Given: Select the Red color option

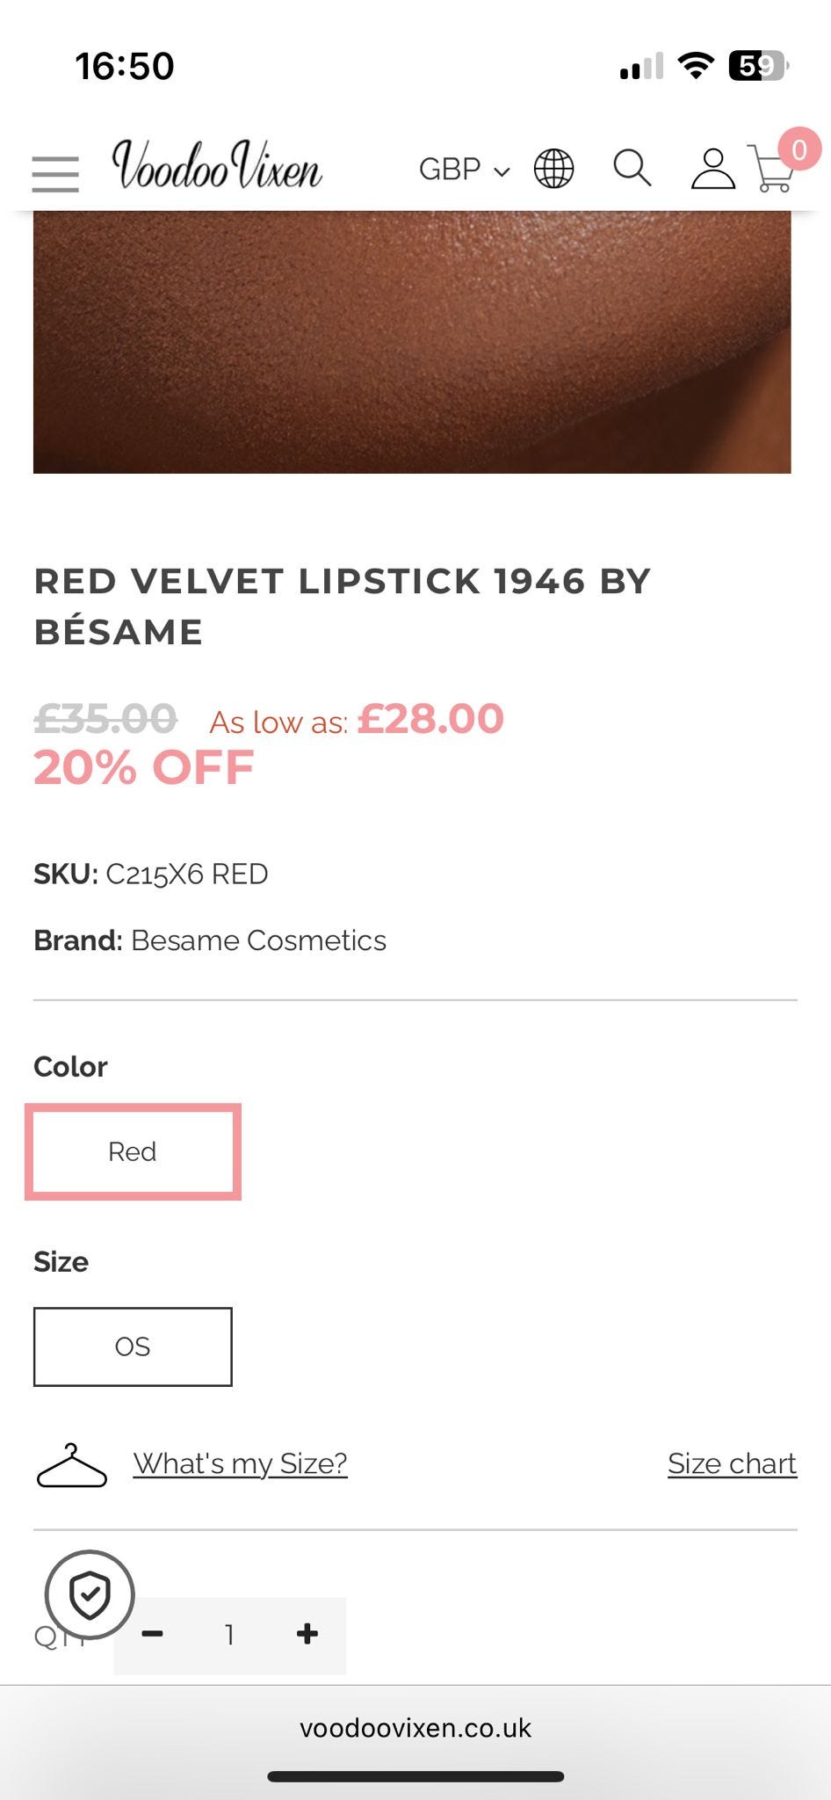Looking at the screenshot, I should pos(133,1151).
